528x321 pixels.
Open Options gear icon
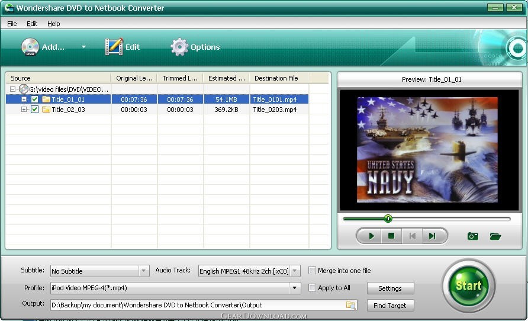click(179, 47)
